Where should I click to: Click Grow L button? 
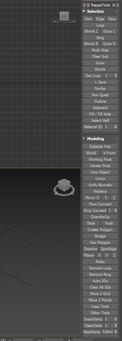[x=109, y=31]
